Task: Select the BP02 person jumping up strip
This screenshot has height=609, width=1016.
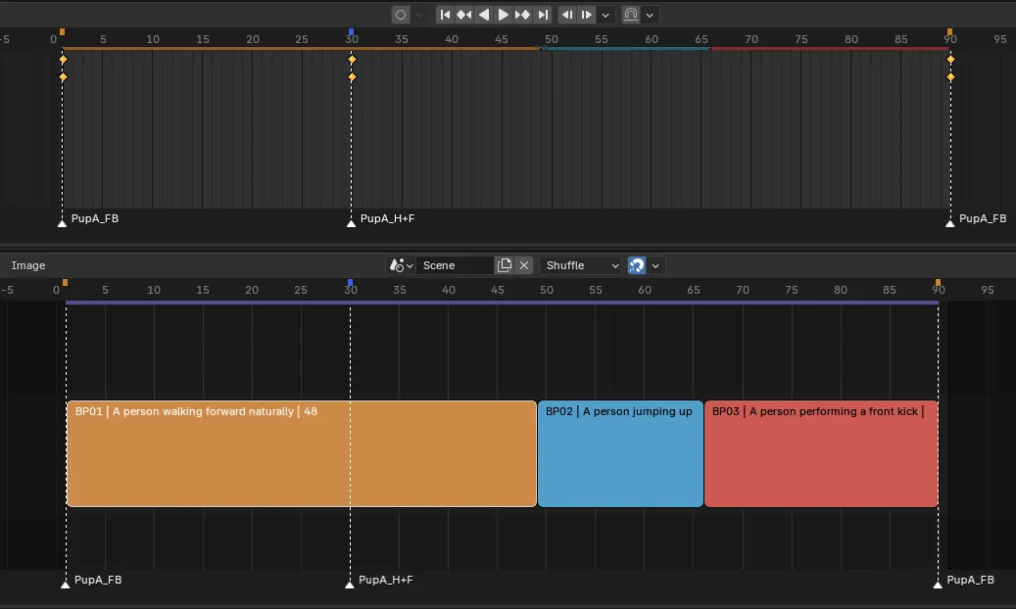Action: [x=620, y=453]
